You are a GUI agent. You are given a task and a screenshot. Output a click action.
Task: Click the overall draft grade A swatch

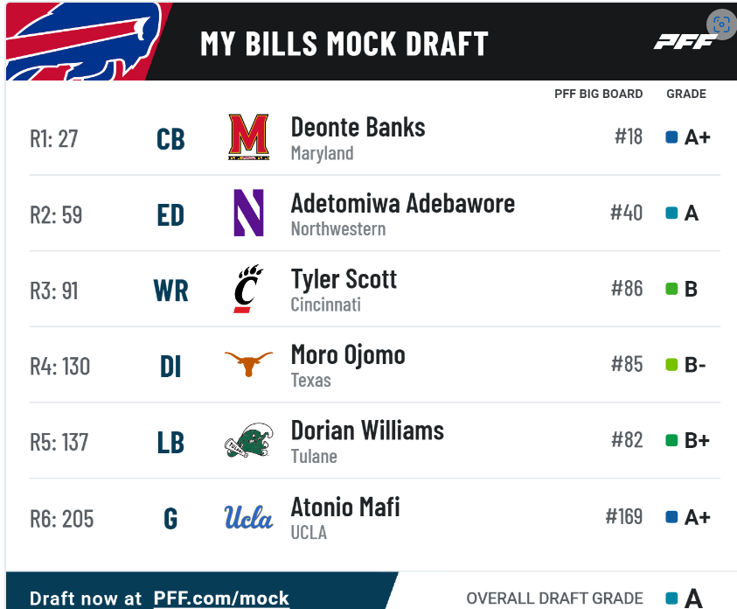671,598
